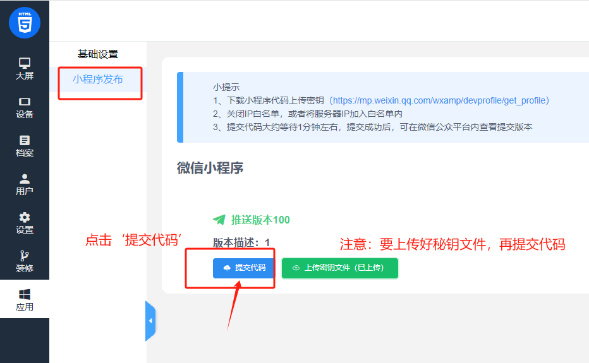This screenshot has height=363, width=589.
Task: Click the 版本描述: 1 text
Action: coord(241,243)
